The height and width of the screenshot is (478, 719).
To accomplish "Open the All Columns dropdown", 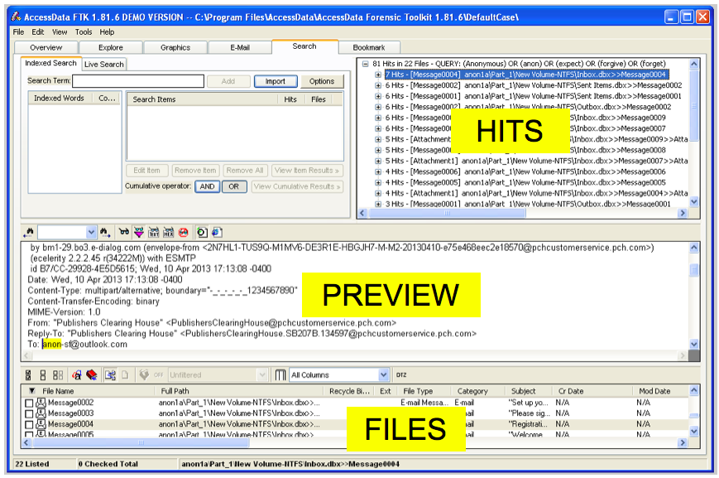I will click(383, 375).
